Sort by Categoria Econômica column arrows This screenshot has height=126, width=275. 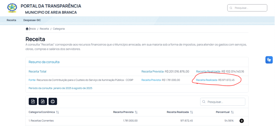tap(57, 112)
